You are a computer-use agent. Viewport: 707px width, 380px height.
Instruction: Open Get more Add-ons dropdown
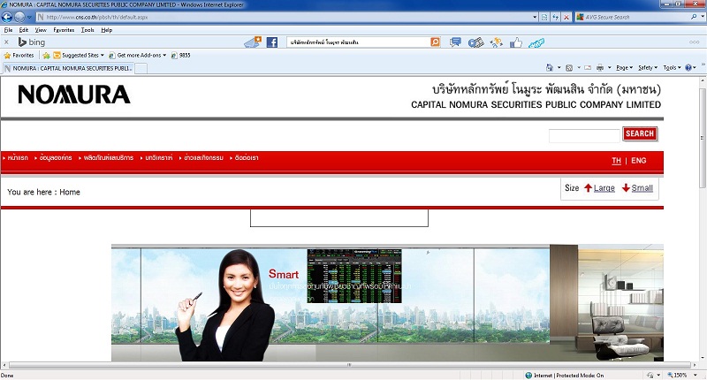pos(138,55)
